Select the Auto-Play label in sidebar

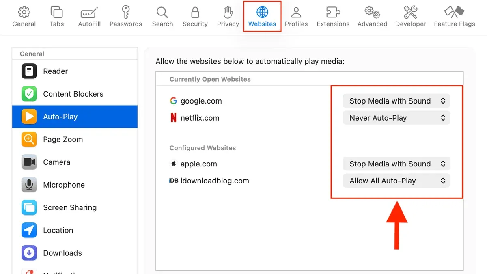tap(60, 117)
